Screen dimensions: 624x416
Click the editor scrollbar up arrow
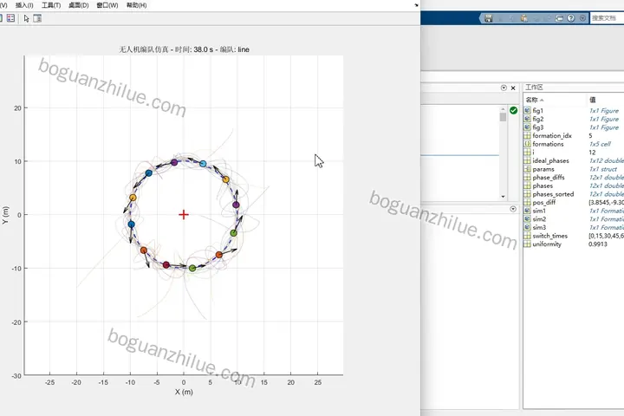coord(503,108)
